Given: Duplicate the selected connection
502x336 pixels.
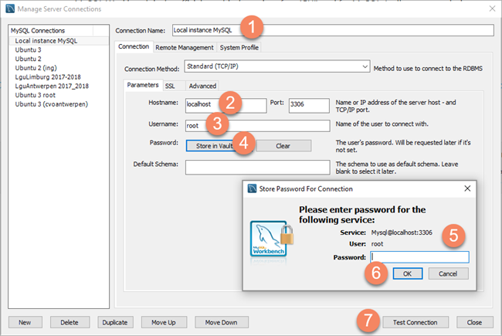Looking at the screenshot, I should (x=115, y=322).
